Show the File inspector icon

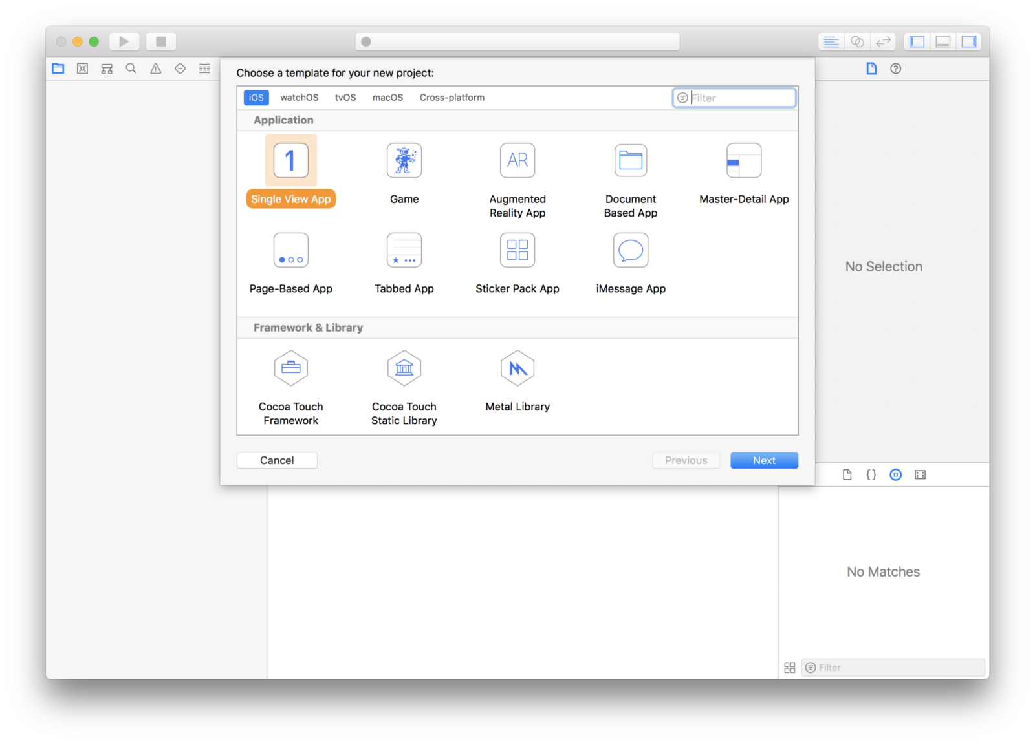click(x=871, y=69)
